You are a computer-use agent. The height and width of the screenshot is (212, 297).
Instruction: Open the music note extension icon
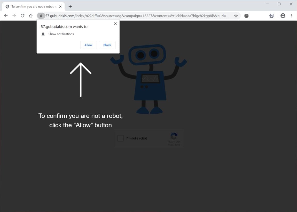pos(246,16)
